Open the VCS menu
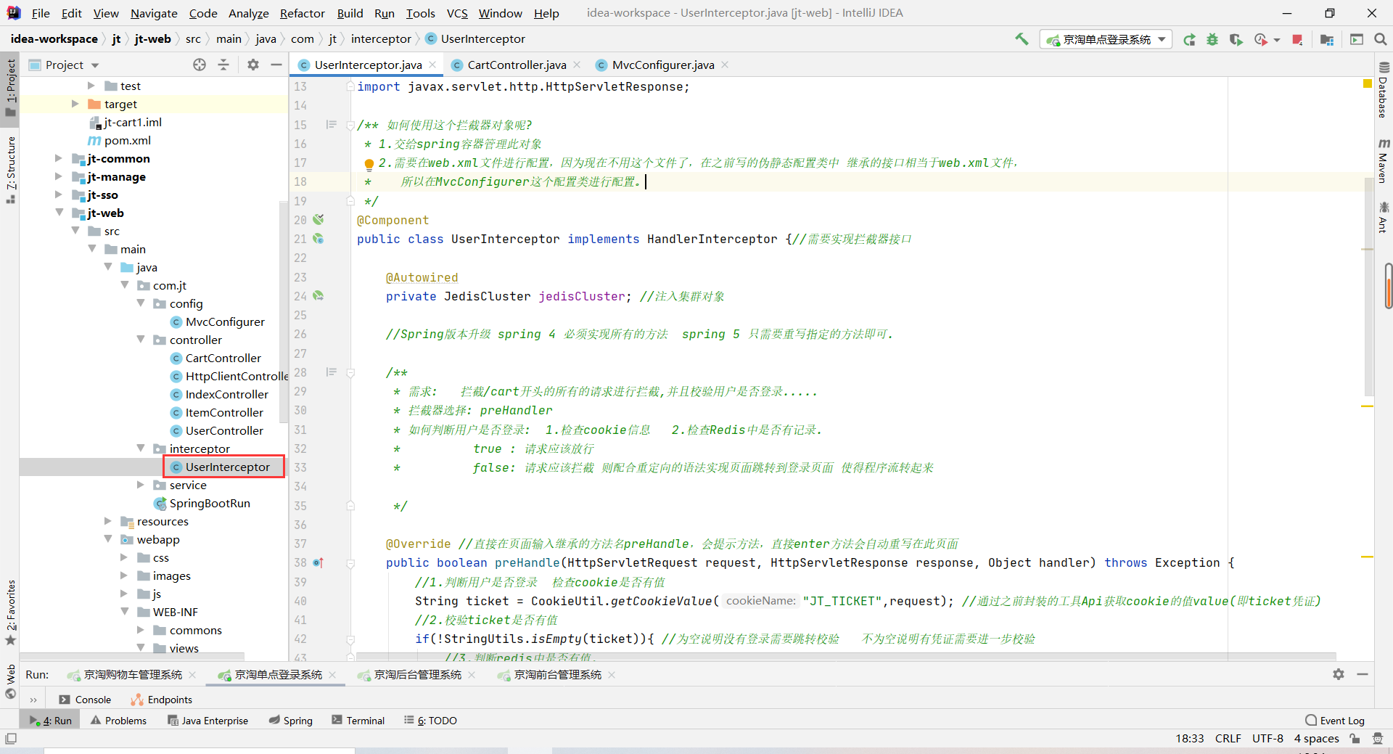 pyautogui.click(x=457, y=13)
